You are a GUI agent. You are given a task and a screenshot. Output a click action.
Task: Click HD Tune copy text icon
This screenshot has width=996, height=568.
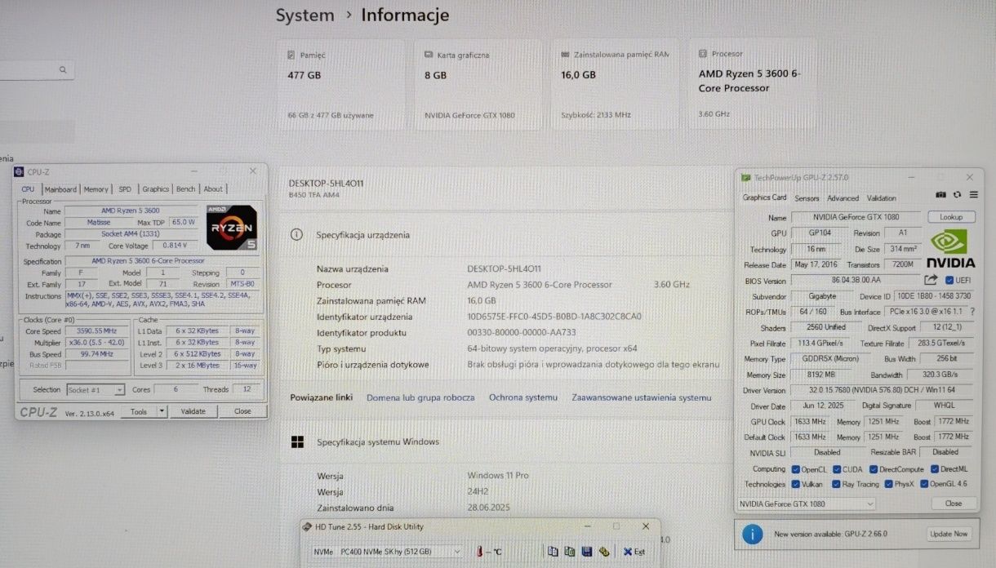[x=553, y=552]
